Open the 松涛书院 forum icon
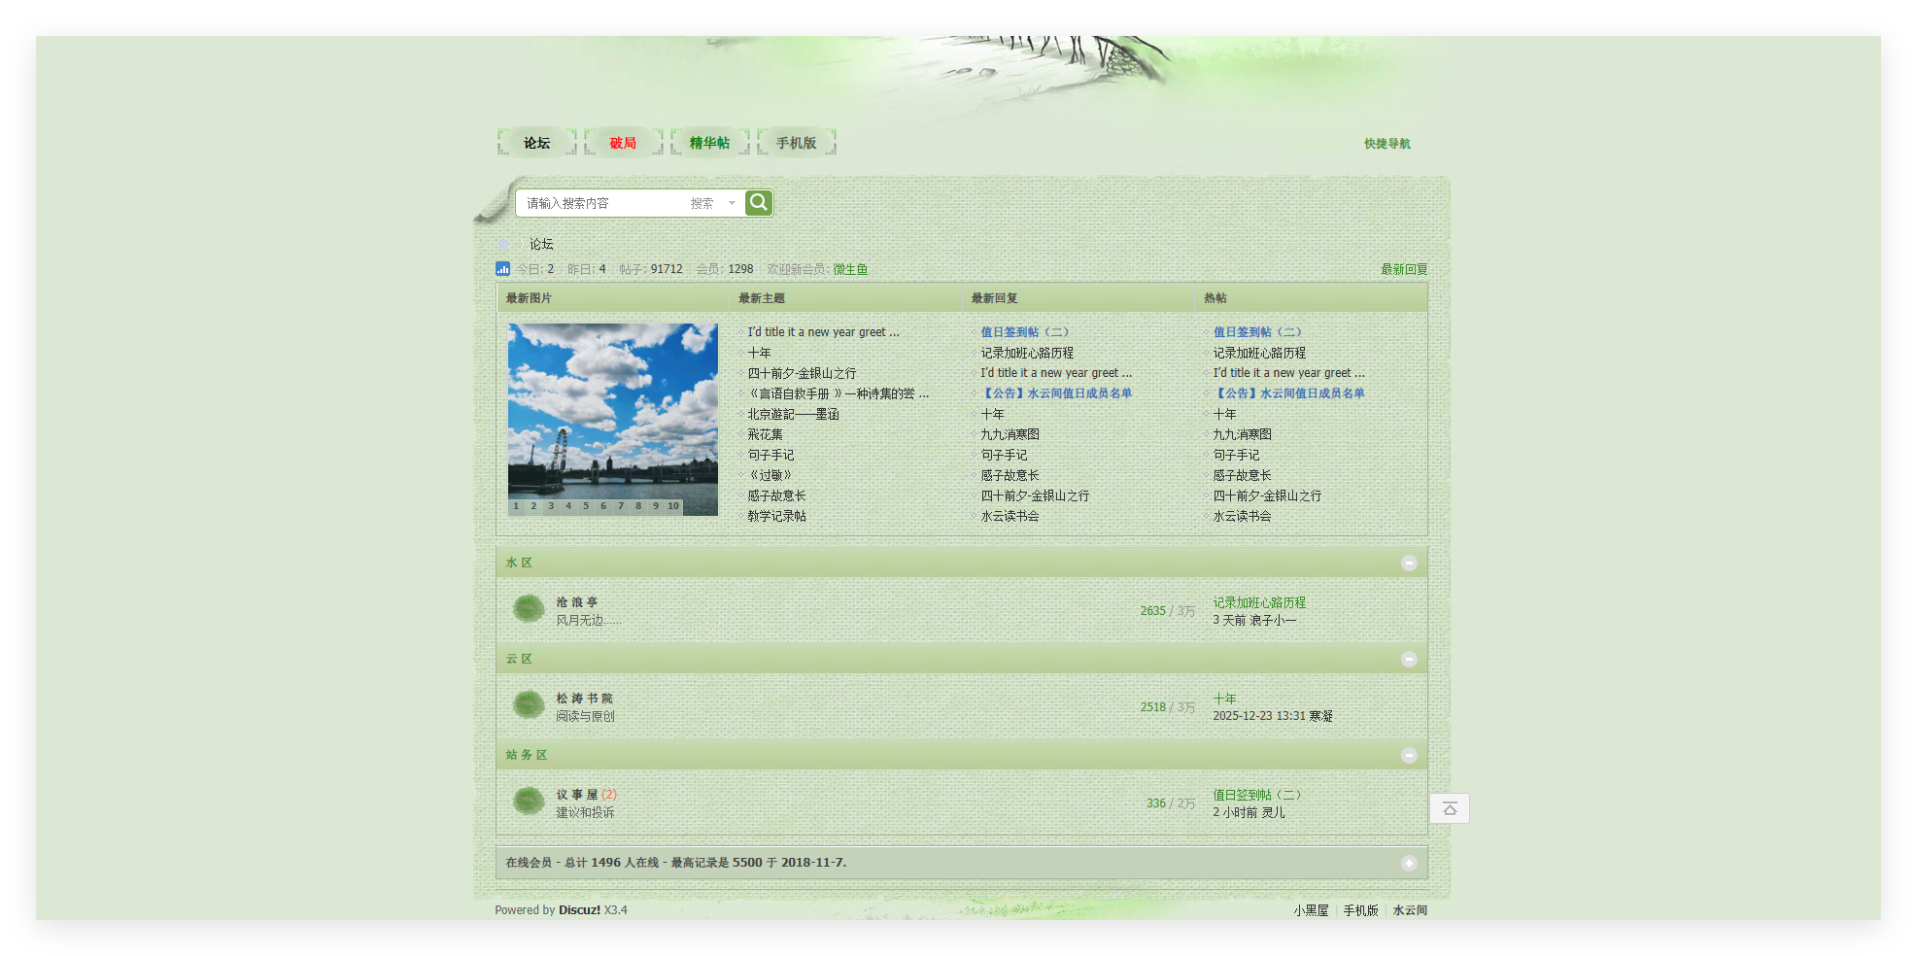 [x=528, y=704]
